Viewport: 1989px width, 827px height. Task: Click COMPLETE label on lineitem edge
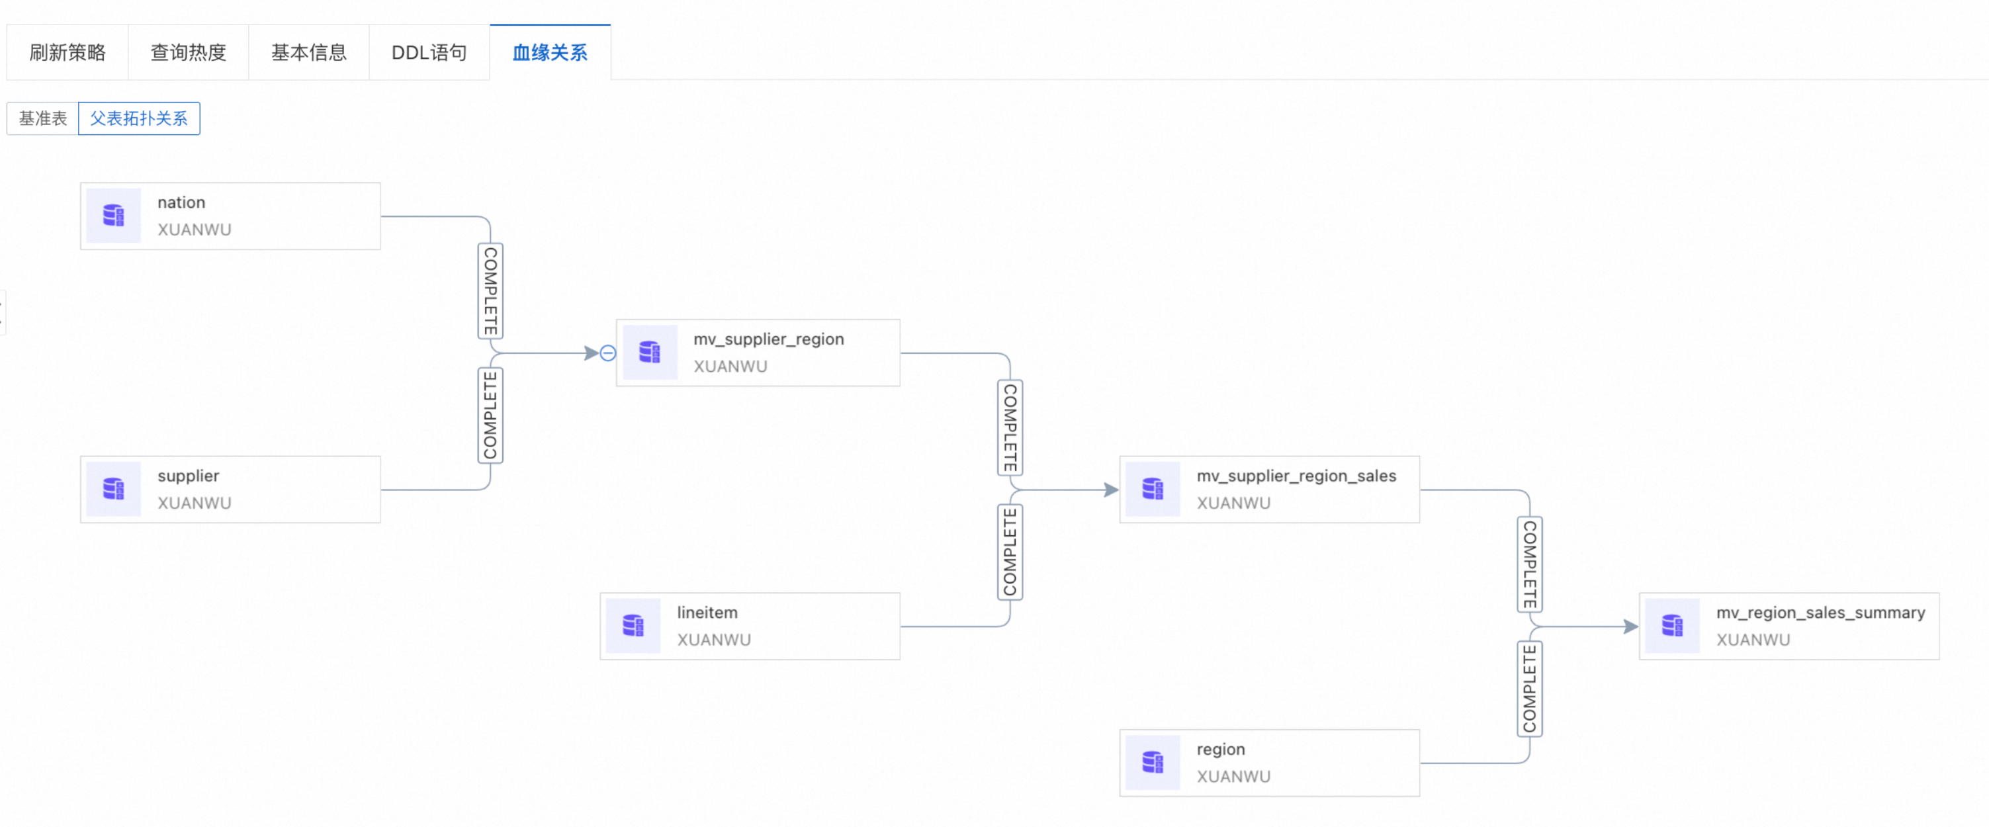tap(1010, 552)
